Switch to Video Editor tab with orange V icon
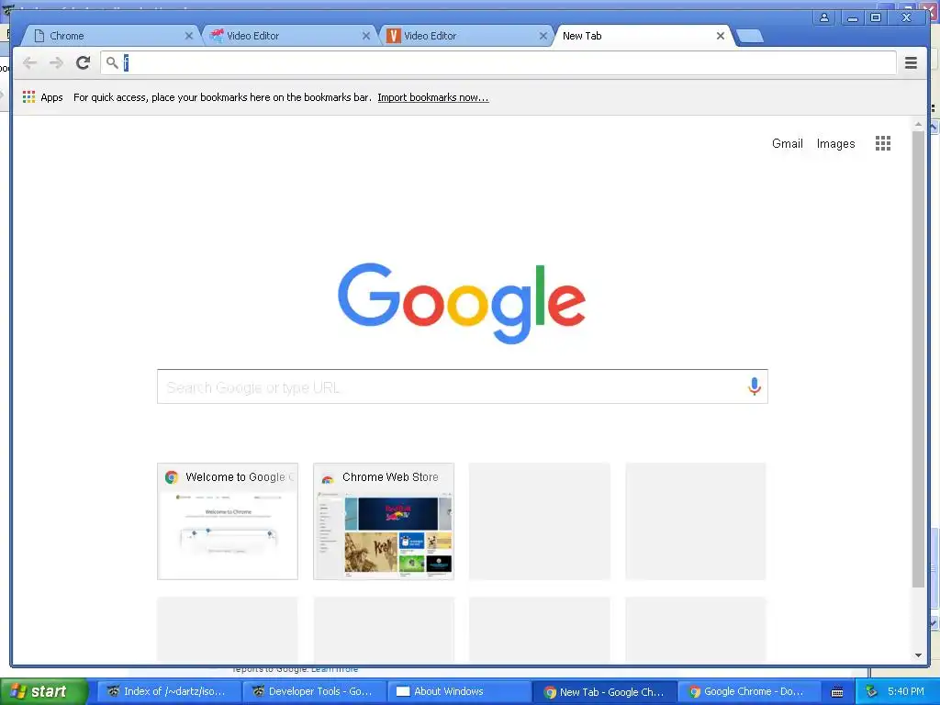940x705 pixels. [464, 36]
